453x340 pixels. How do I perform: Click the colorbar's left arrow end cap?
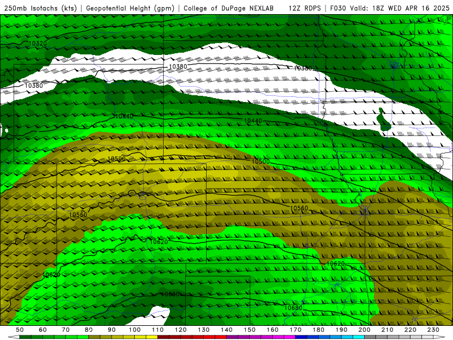[x=14, y=337]
